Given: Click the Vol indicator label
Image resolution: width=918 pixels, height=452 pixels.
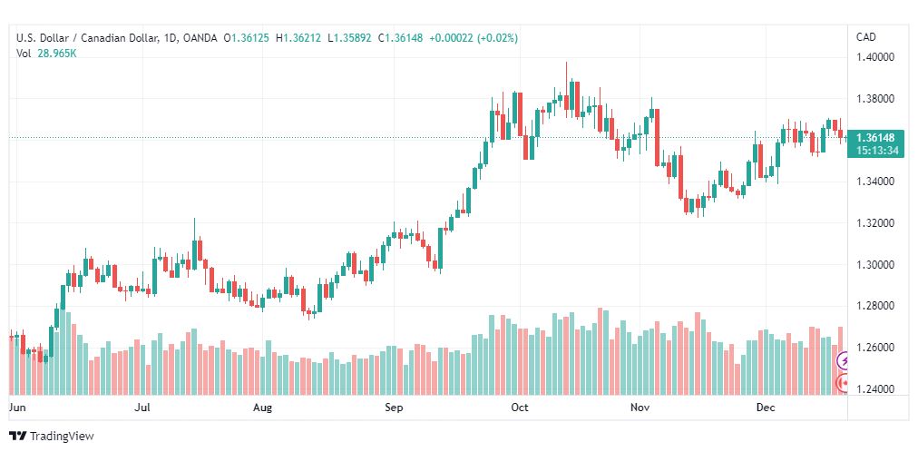Looking at the screenshot, I should 24,54.
